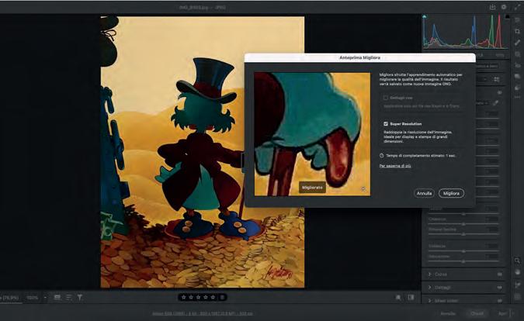Viewport: 524px width, 321px height.
Task: Open the filter funnel icon
Action: [80, 297]
